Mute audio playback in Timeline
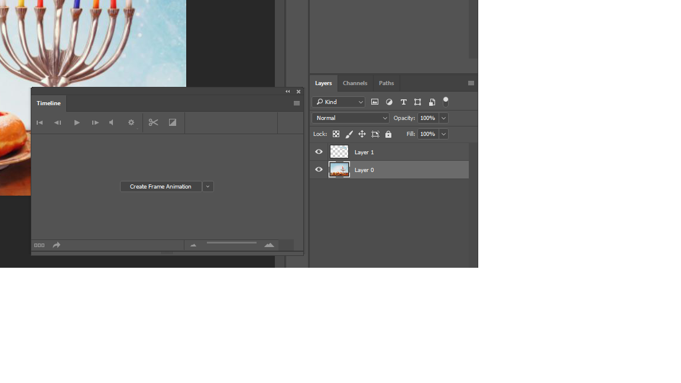This screenshot has height=383, width=681. click(x=112, y=123)
